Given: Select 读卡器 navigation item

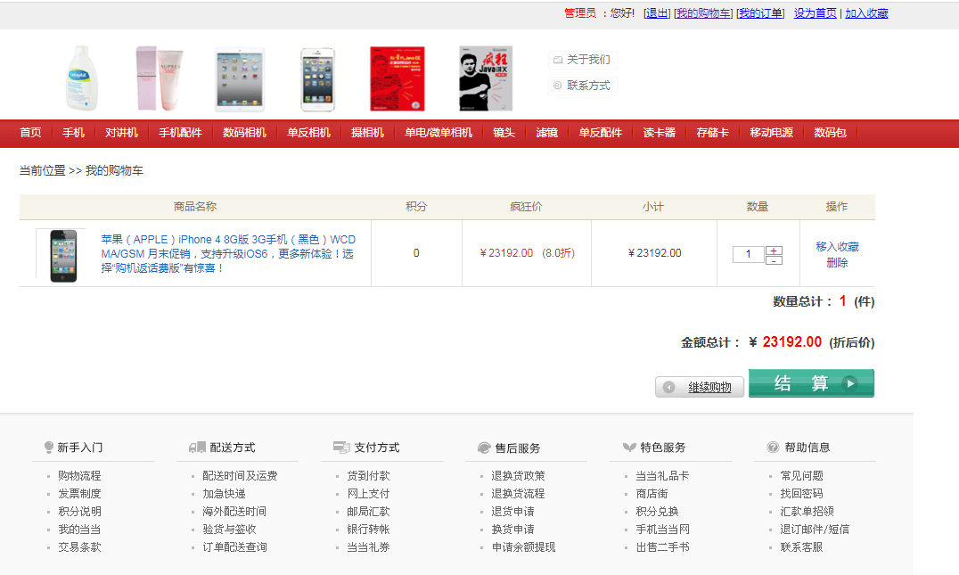Looking at the screenshot, I should tap(660, 132).
